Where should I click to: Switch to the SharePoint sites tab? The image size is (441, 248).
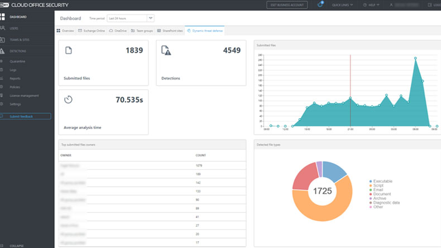[170, 31]
